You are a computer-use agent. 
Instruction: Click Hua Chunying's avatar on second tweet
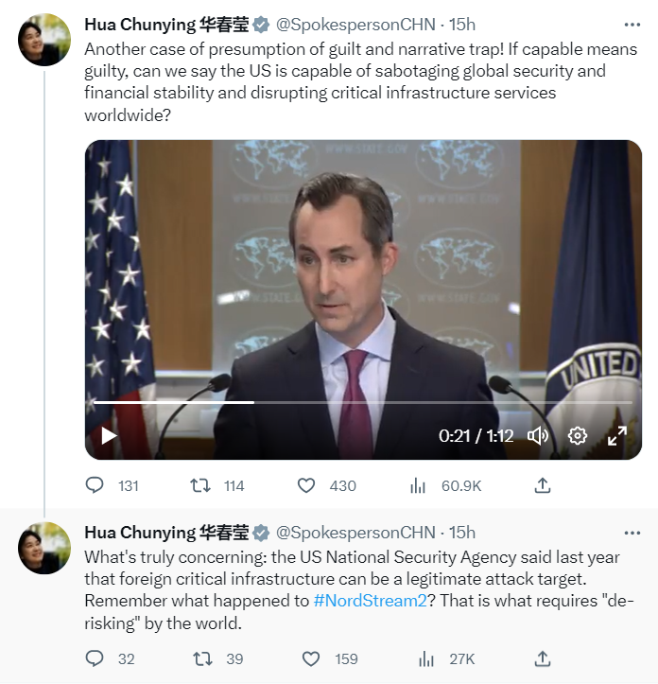[x=44, y=547]
